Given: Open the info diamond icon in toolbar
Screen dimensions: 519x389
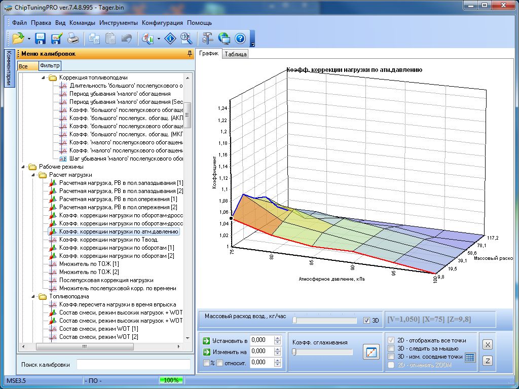Looking at the screenshot, I should [171, 38].
